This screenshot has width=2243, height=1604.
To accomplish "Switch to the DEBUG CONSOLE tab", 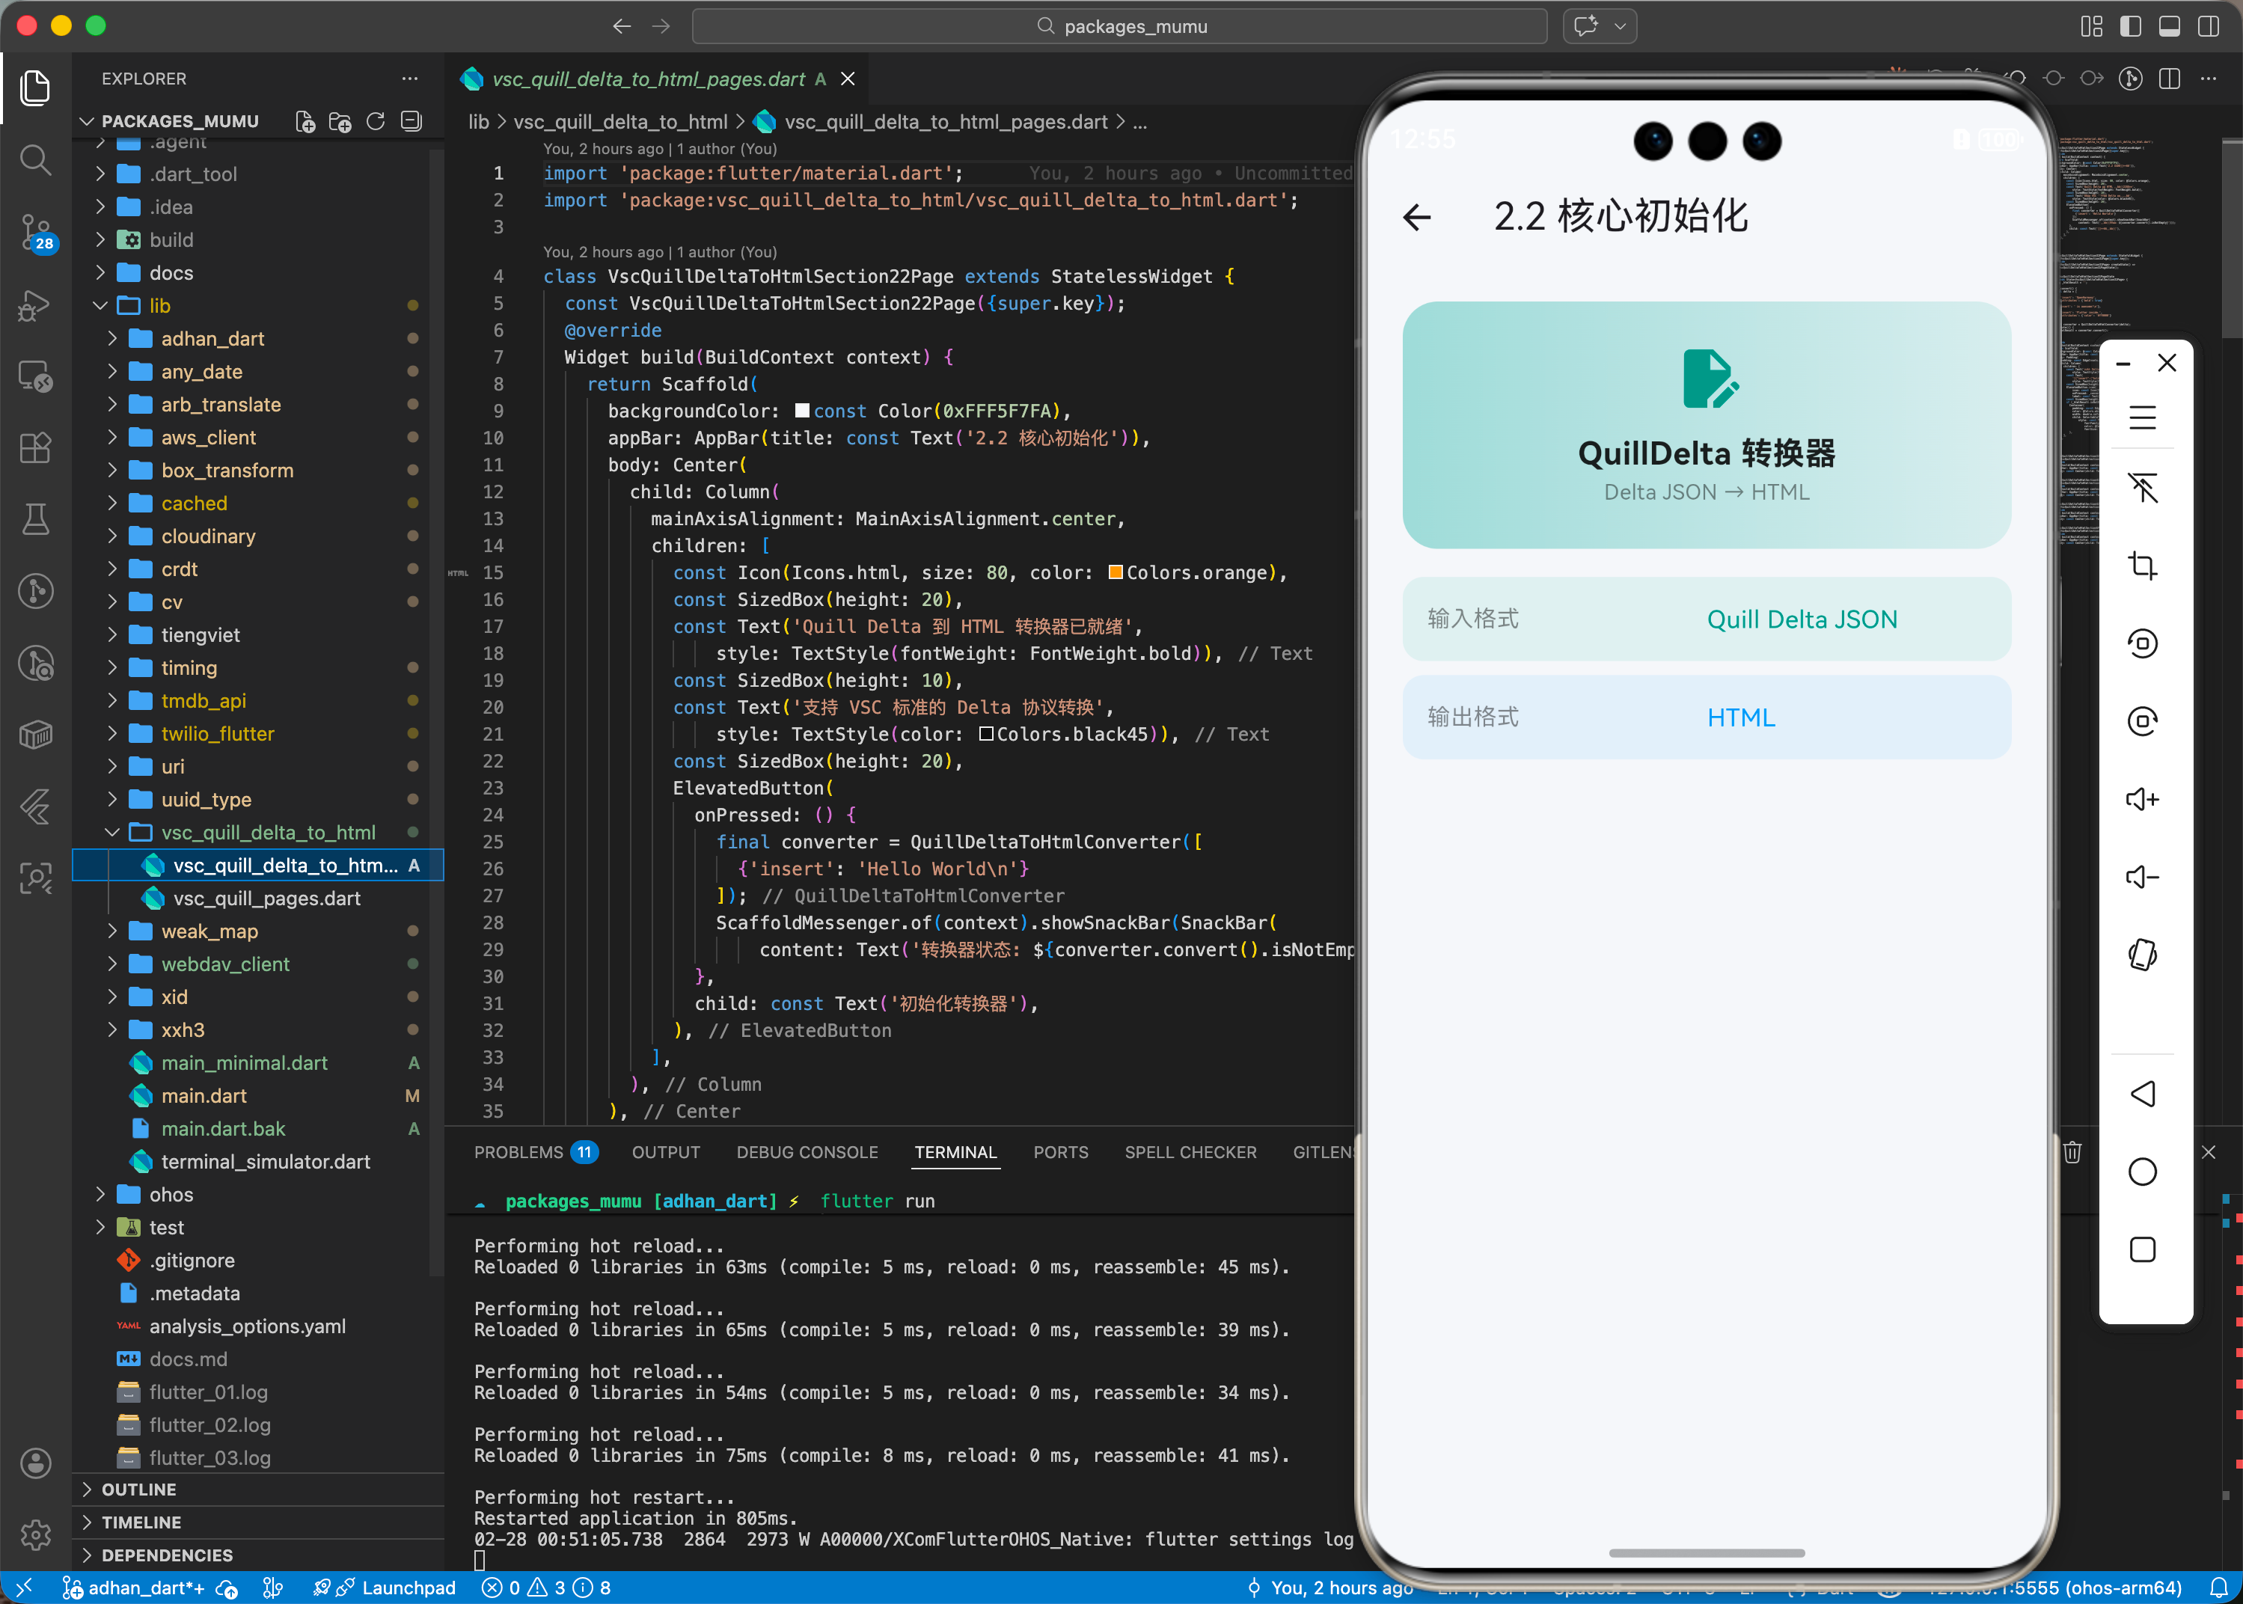I will point(807,1151).
